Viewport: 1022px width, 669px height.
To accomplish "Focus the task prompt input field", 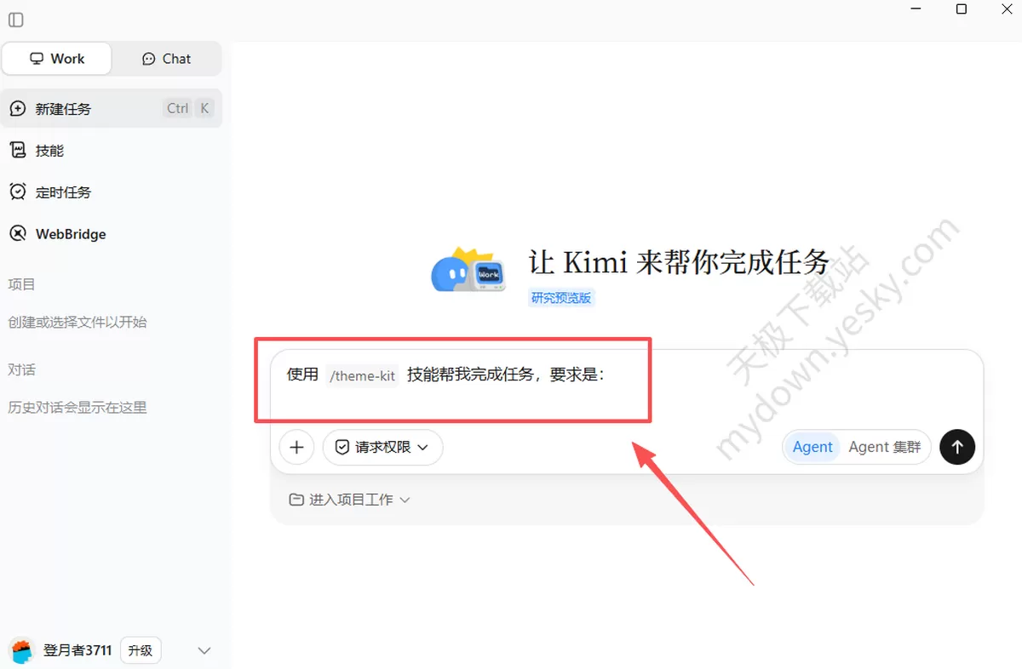I will click(627, 387).
